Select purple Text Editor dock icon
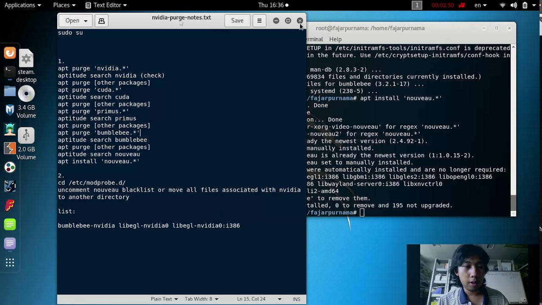Image resolution: width=542 pixels, height=305 pixels. click(x=10, y=244)
